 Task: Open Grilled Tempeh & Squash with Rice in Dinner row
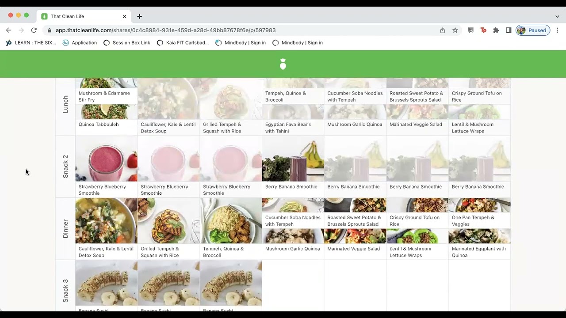(168, 228)
